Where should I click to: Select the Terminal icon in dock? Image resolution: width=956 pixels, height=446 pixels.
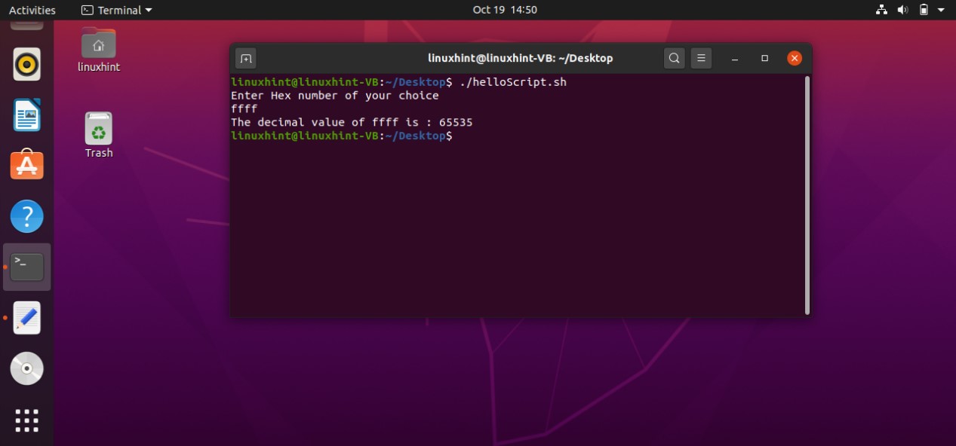click(x=27, y=267)
